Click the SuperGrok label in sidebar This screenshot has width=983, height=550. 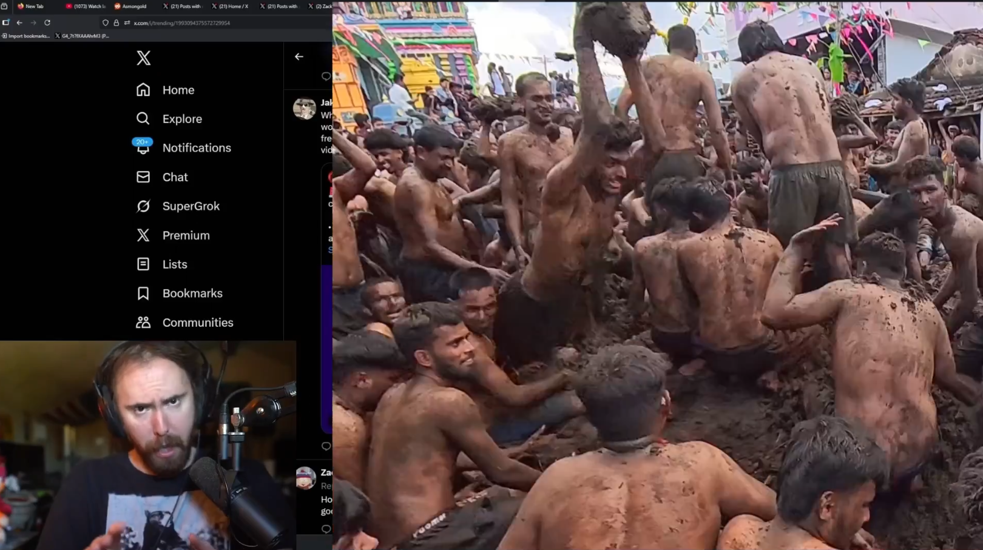point(191,206)
